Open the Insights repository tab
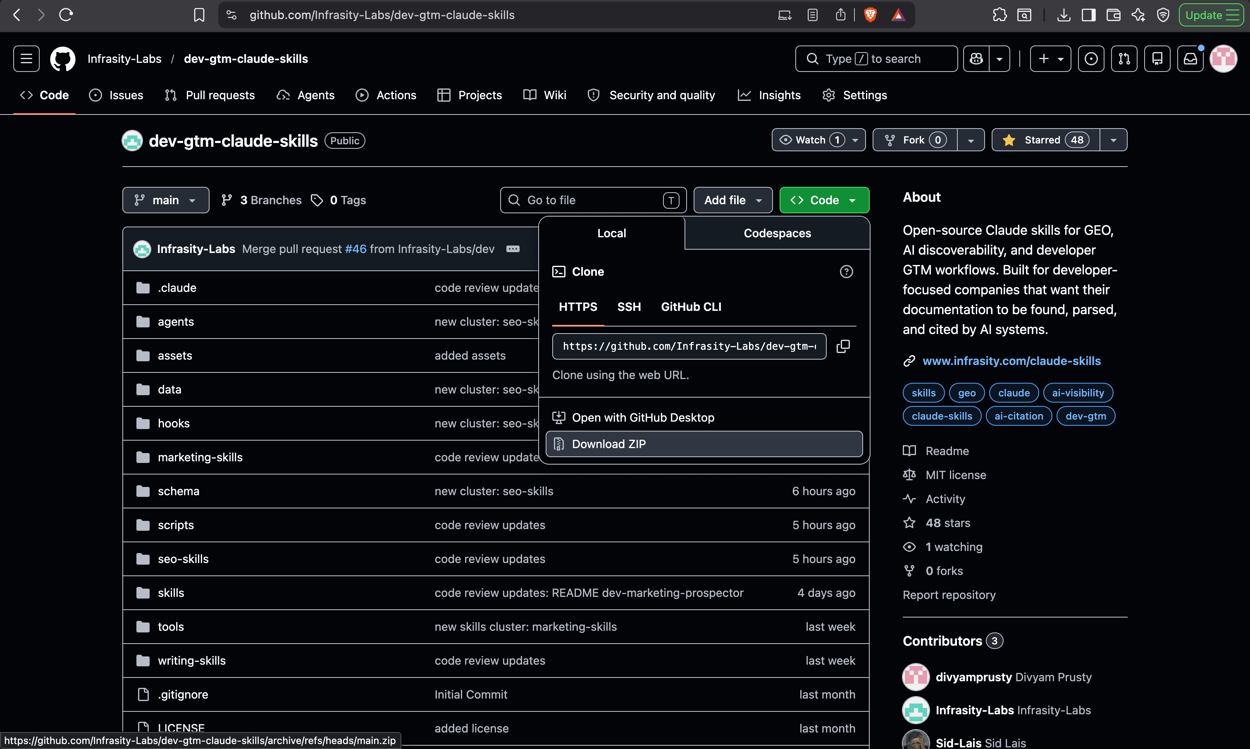The image size is (1250, 749). point(769,95)
